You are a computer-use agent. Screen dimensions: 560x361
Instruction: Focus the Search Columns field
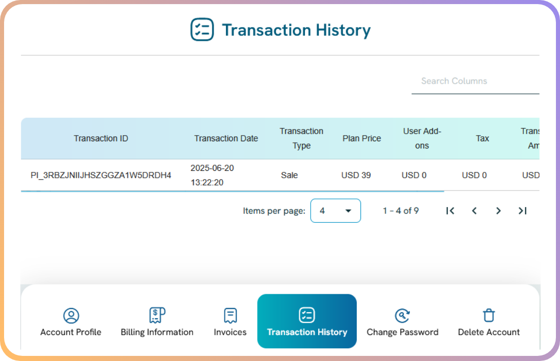[x=474, y=81]
